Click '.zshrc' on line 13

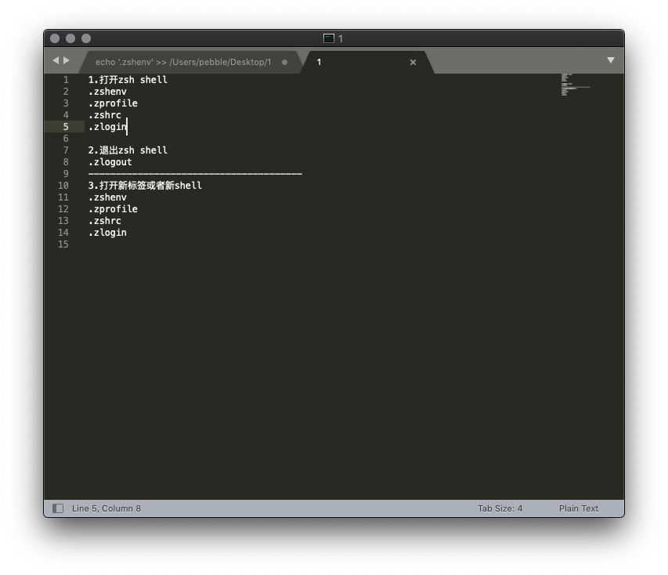[105, 221]
